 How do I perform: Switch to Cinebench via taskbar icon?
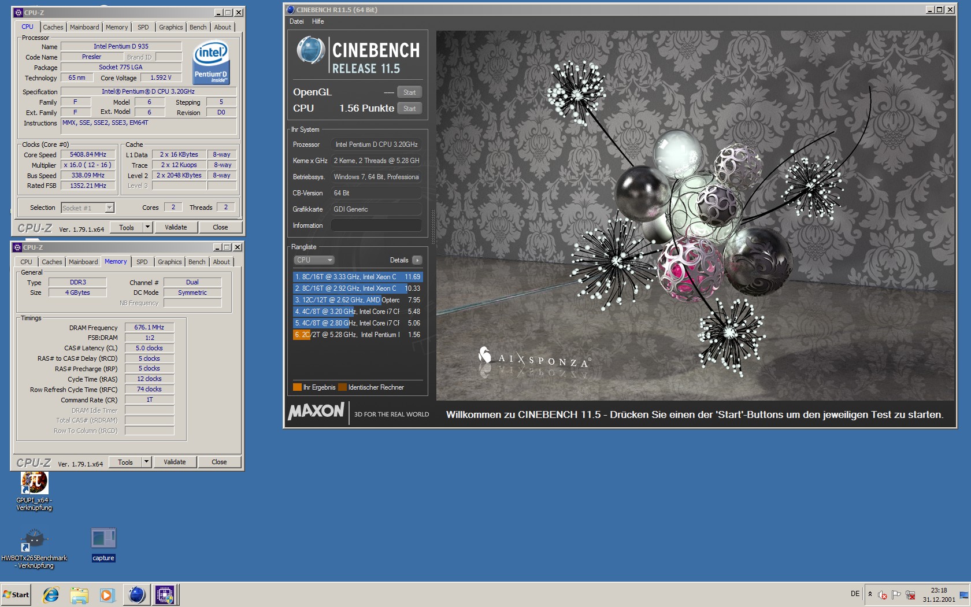point(136,594)
